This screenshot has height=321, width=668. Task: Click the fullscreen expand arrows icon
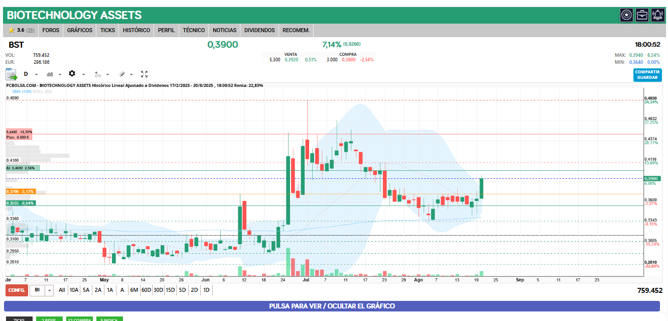pyautogui.click(x=144, y=74)
